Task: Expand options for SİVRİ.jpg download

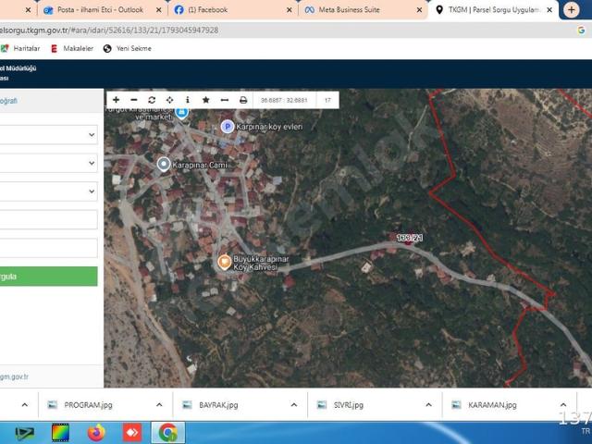Action: point(428,405)
